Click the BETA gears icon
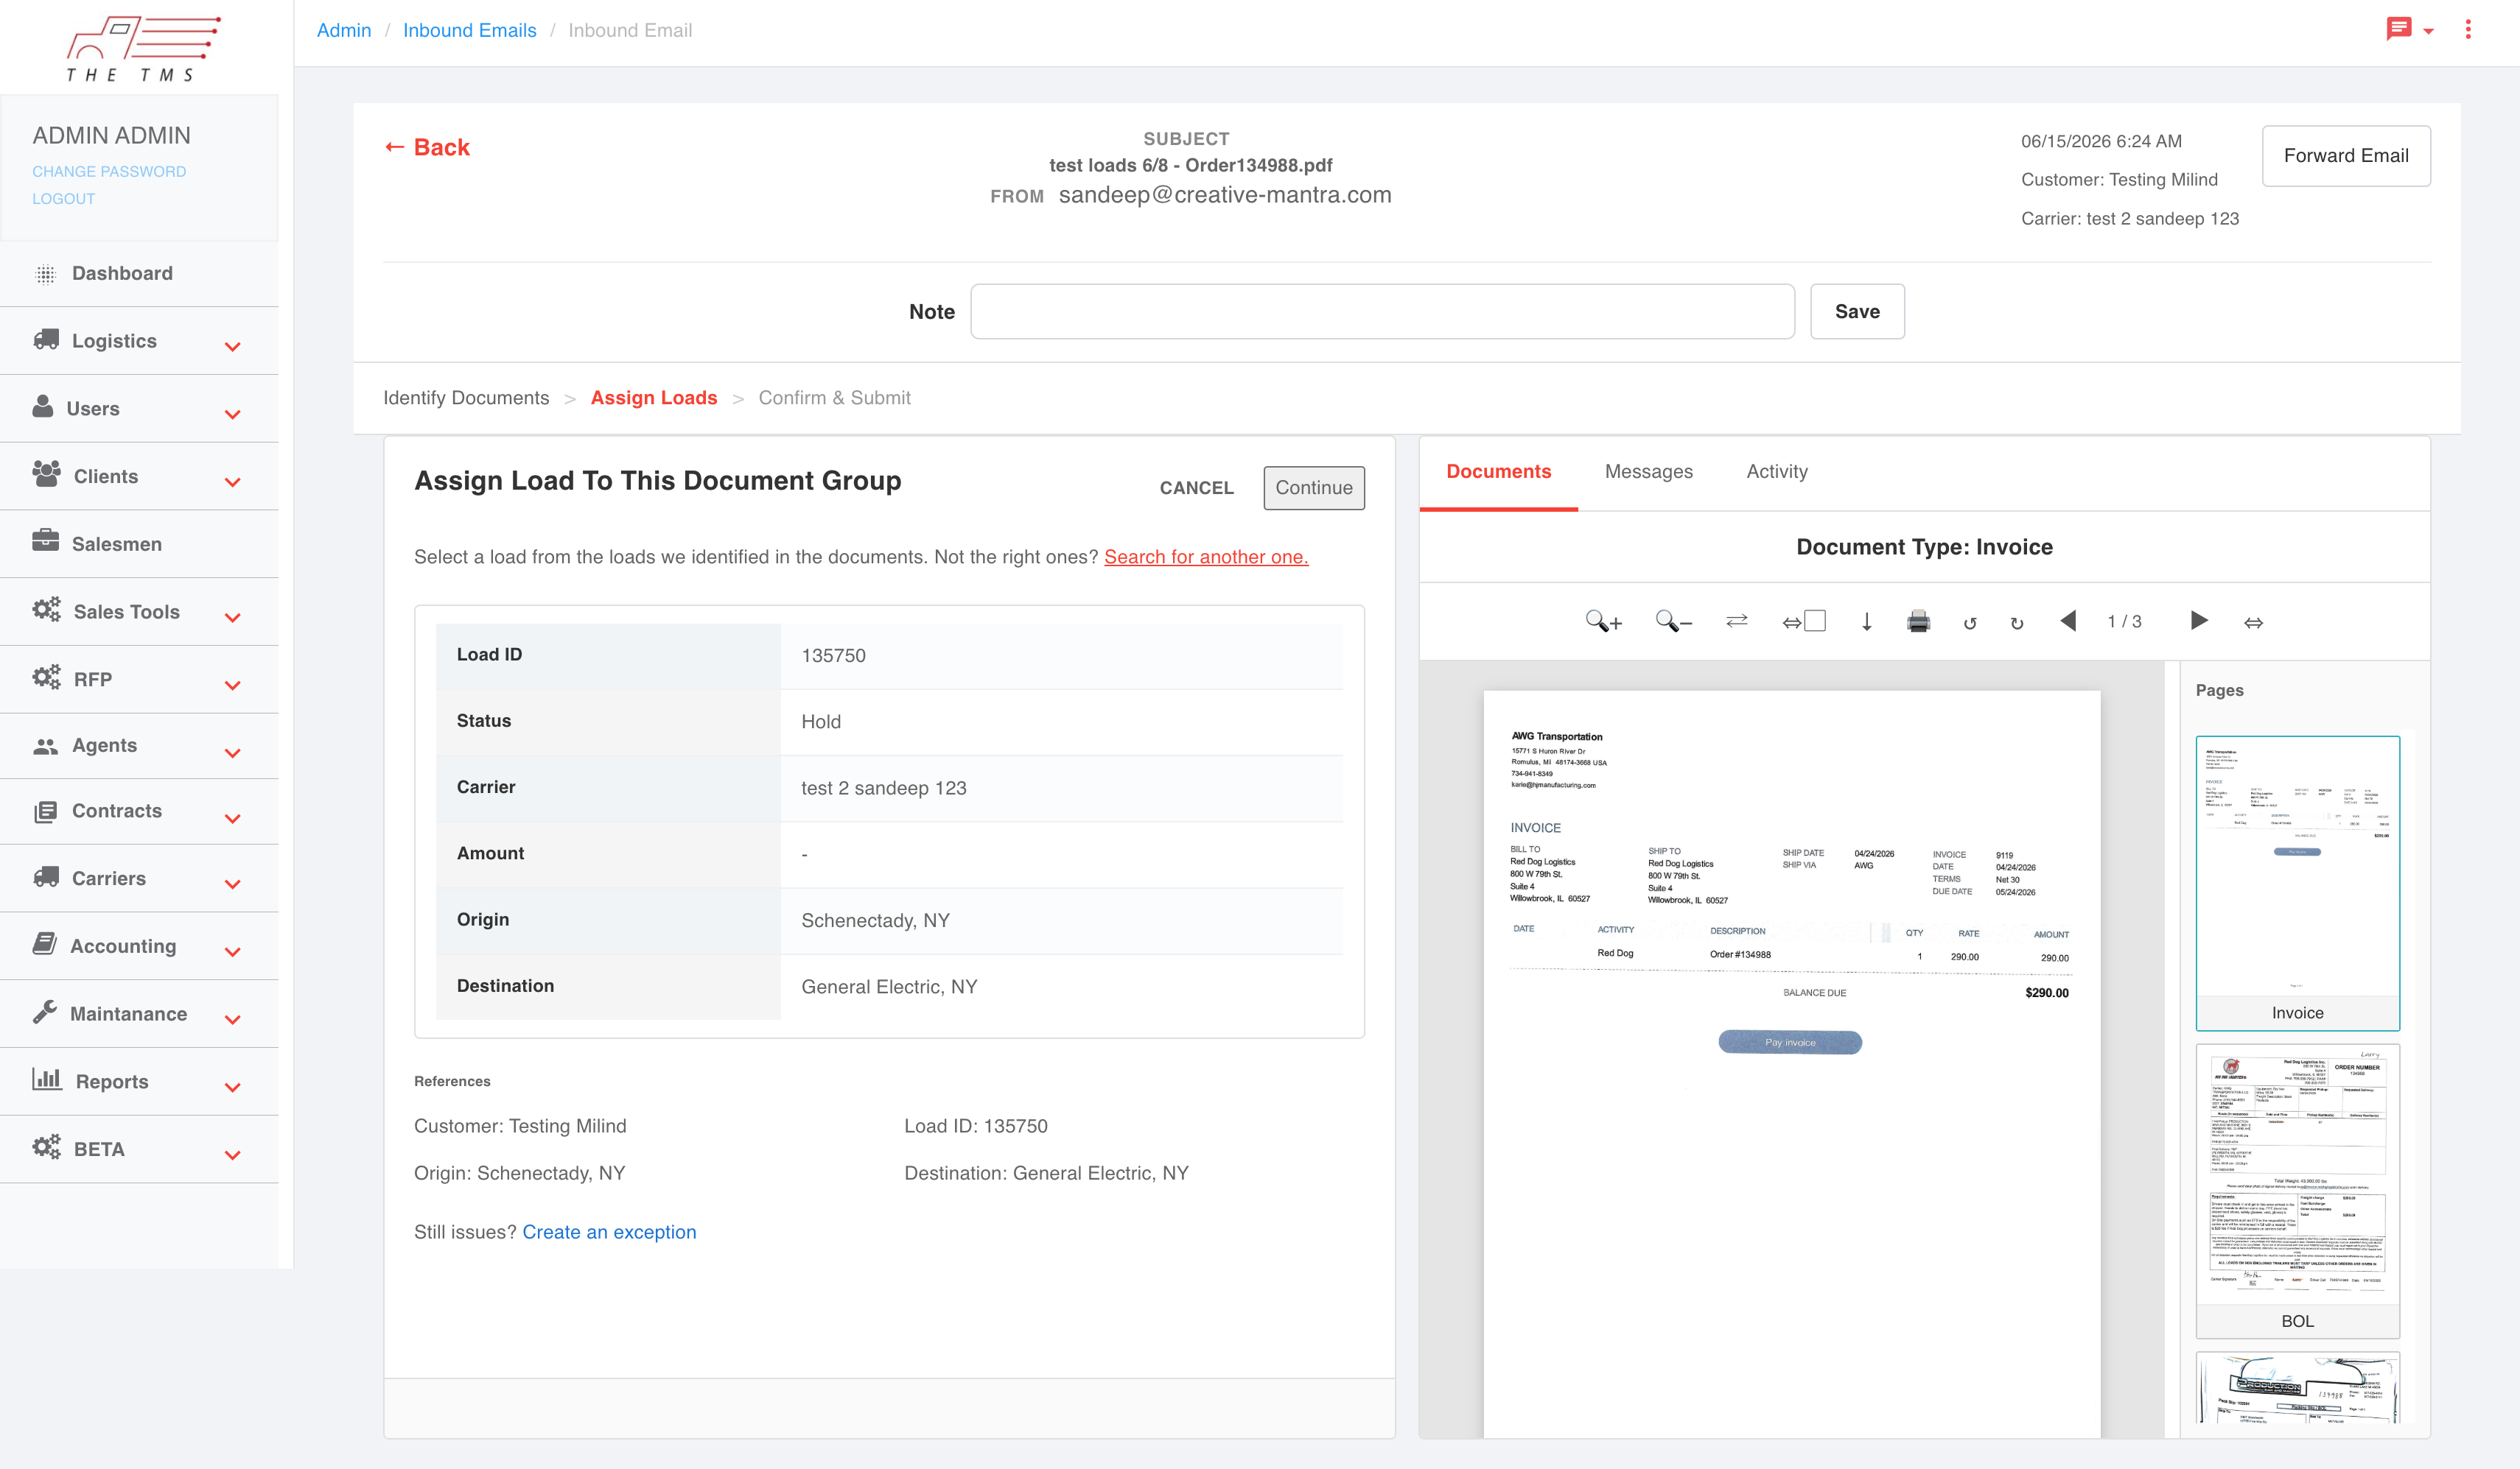The image size is (2520, 1469). [x=46, y=1147]
